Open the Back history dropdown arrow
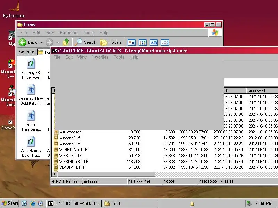The width and height of the screenshot is (278, 208). pyautogui.click(x=41, y=42)
